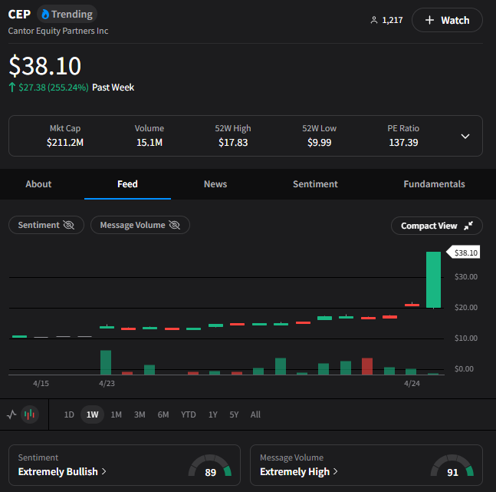Click the 52W Low $9.99 value
The image size is (496, 492).
point(319,143)
